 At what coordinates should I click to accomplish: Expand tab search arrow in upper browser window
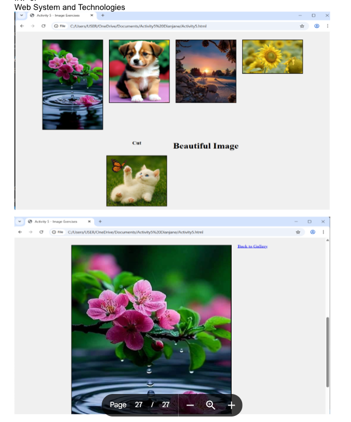[22, 15]
